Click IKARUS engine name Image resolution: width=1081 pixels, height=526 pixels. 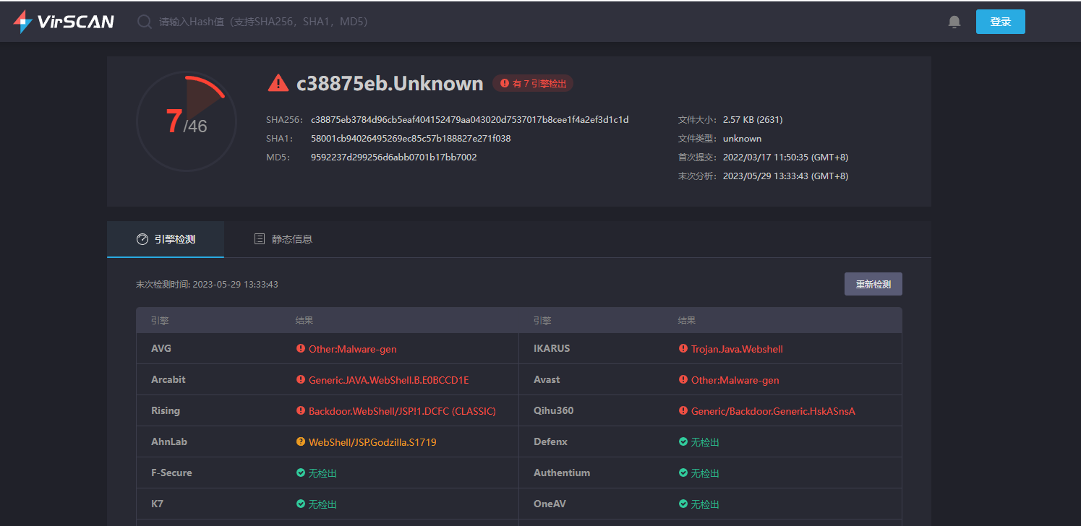[552, 348]
